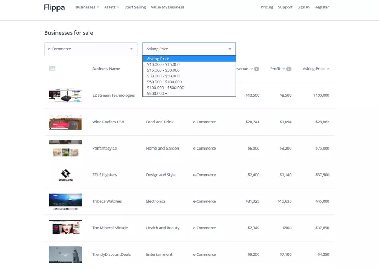
Task: Click the Flippa logo
Action: (54, 7)
